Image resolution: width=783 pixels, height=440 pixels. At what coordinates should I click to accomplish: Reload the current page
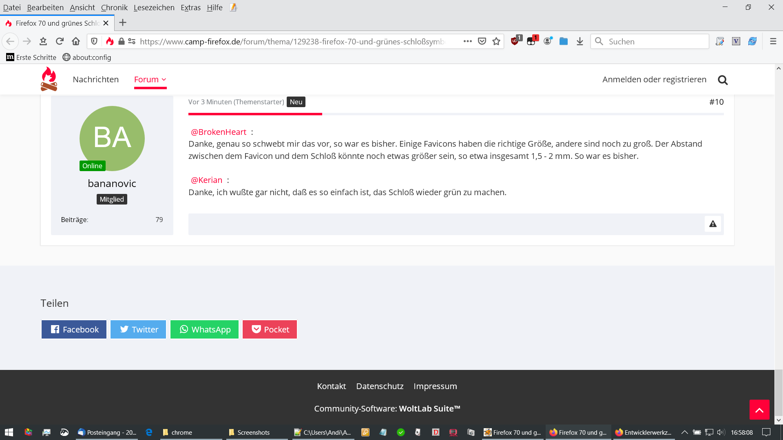[x=60, y=41]
